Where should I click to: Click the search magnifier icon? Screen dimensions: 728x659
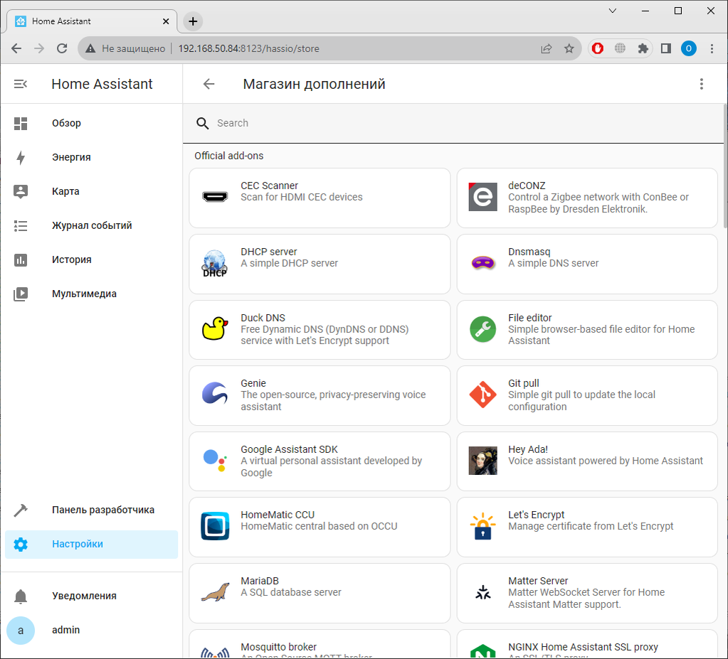pos(202,124)
